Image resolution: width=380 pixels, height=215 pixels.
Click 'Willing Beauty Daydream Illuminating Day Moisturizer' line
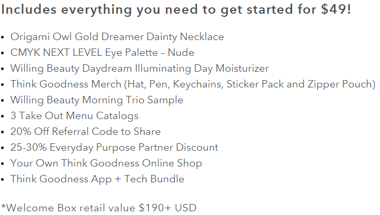pyautogui.click(x=139, y=69)
